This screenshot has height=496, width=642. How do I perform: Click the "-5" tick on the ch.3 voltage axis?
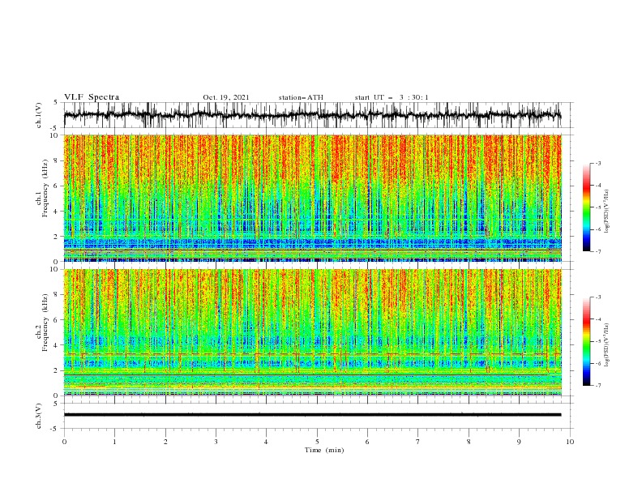click(x=55, y=429)
